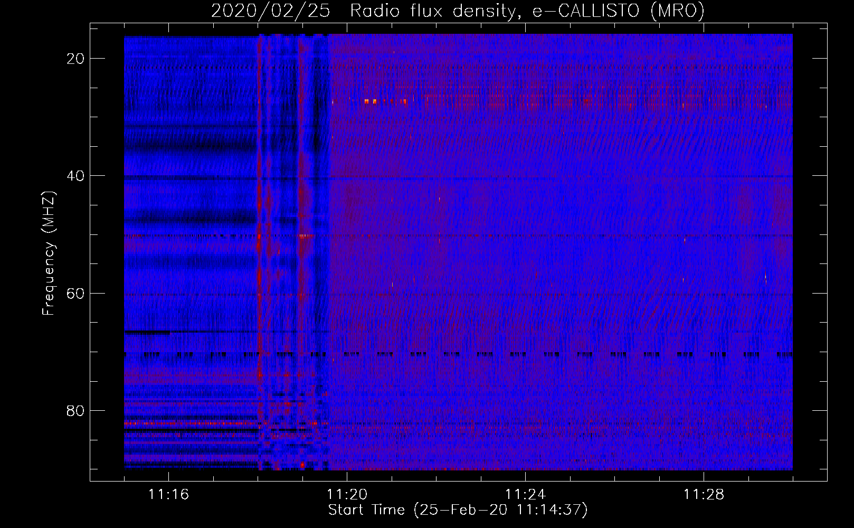The width and height of the screenshot is (854, 528).
Task: Click the 60 frequency tick label
Action: [76, 293]
